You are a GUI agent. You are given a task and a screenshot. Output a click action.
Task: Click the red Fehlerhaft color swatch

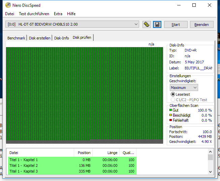tap(170, 120)
